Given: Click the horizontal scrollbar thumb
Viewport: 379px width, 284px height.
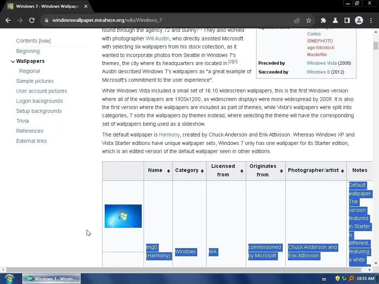Looking at the screenshot, I should (184, 270).
